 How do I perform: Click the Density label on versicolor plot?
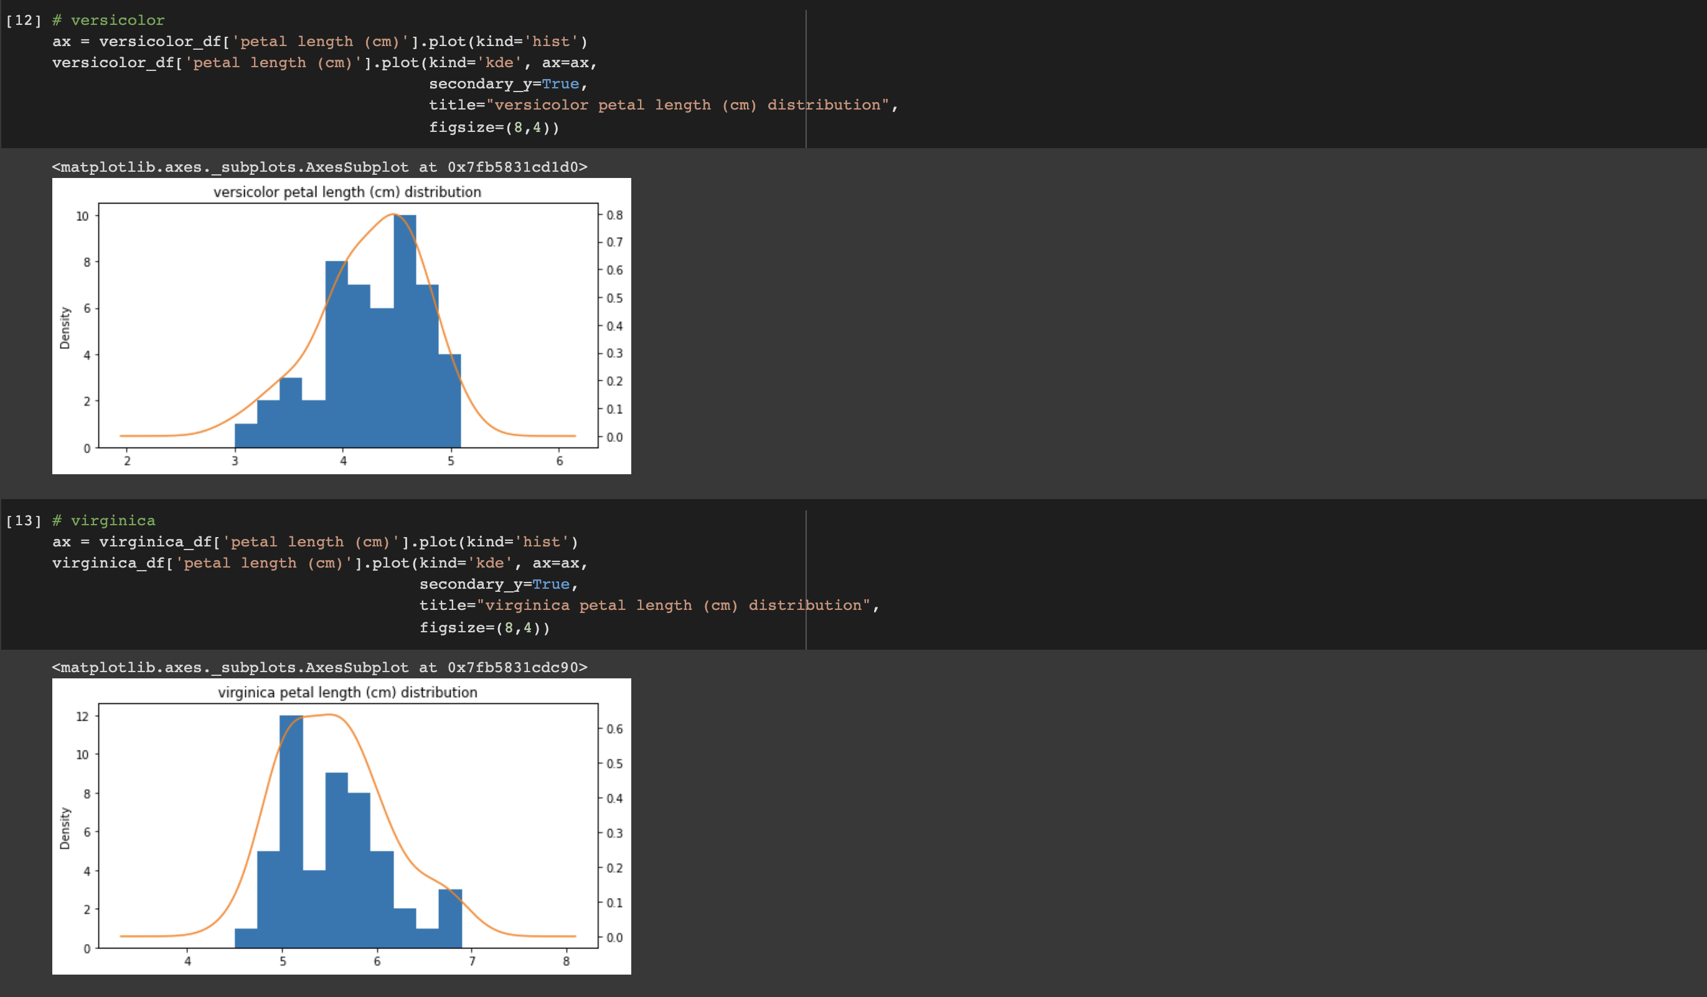[65, 328]
